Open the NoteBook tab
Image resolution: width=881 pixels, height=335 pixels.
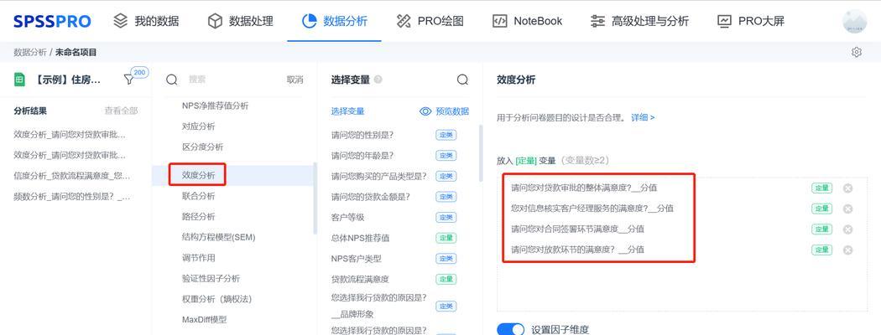tap(527, 21)
